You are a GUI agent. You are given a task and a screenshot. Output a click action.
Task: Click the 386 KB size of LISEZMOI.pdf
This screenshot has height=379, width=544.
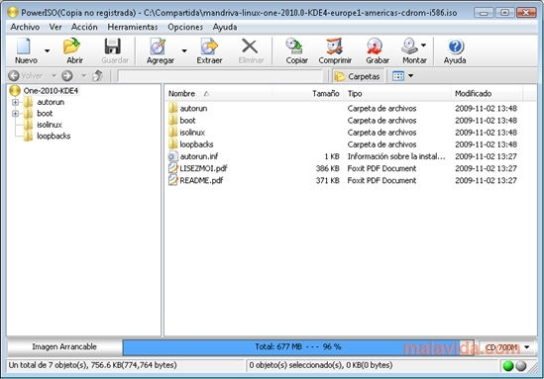click(327, 168)
